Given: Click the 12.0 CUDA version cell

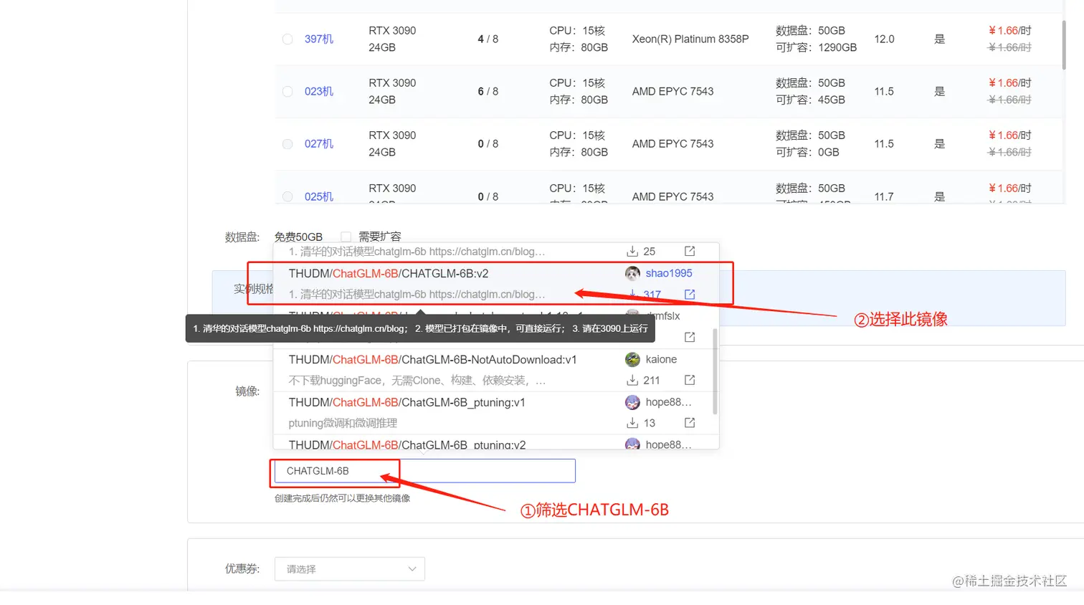Looking at the screenshot, I should point(884,39).
